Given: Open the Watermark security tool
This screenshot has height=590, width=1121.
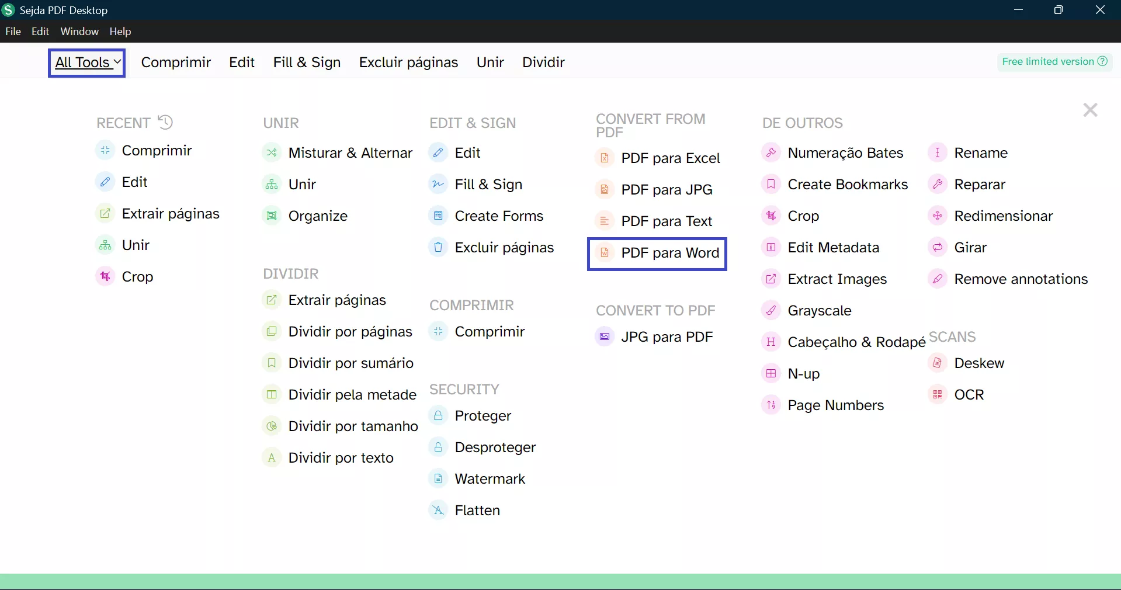Looking at the screenshot, I should 490,478.
